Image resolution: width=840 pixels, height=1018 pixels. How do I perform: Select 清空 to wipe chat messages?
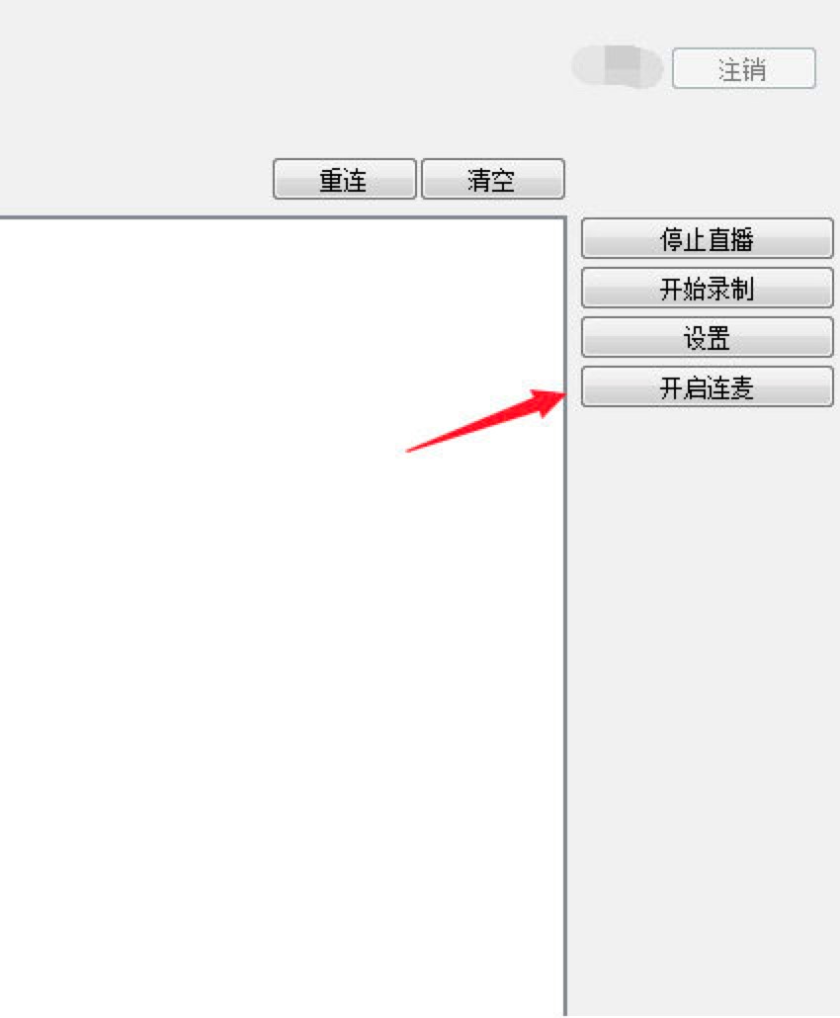(493, 179)
